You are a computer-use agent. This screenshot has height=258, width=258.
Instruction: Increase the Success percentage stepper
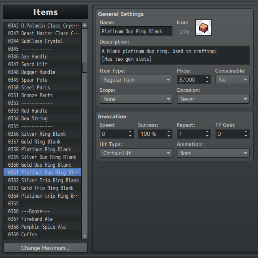coord(169,132)
